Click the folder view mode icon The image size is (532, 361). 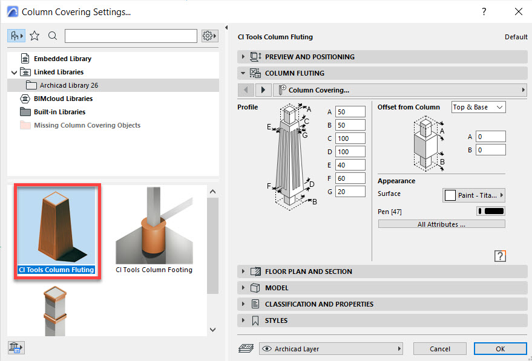[16, 36]
